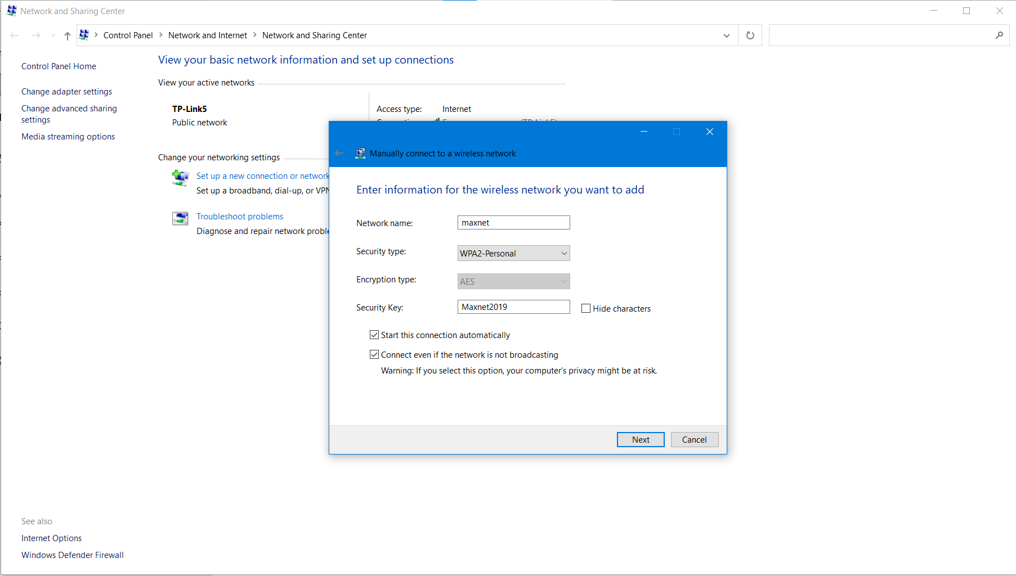The width and height of the screenshot is (1016, 576).
Task: Edit the Network name field
Action: pos(514,223)
